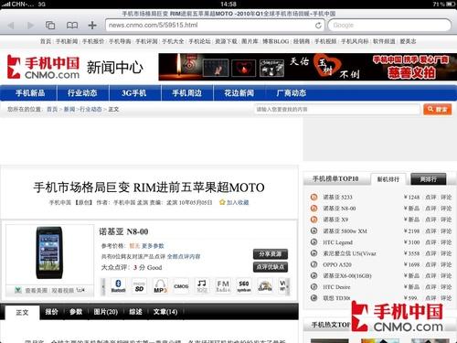Image resolution: width=457 pixels, height=343 pixels.
Task: Open 手机论坛 in the top site links
Action: [x=199, y=41]
